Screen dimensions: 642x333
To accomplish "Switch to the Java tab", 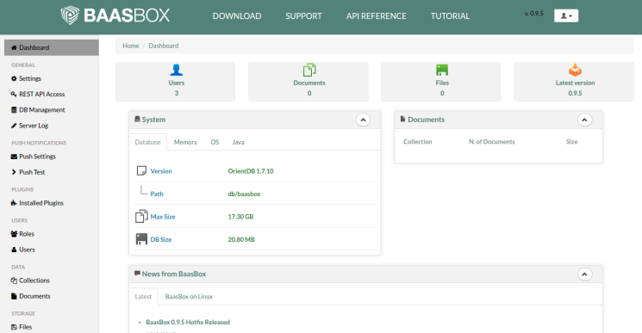I will 239,142.
